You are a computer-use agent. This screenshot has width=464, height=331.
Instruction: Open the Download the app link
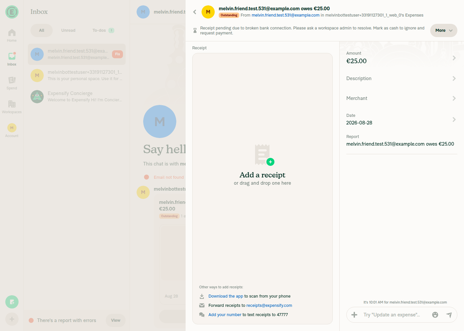click(x=226, y=296)
